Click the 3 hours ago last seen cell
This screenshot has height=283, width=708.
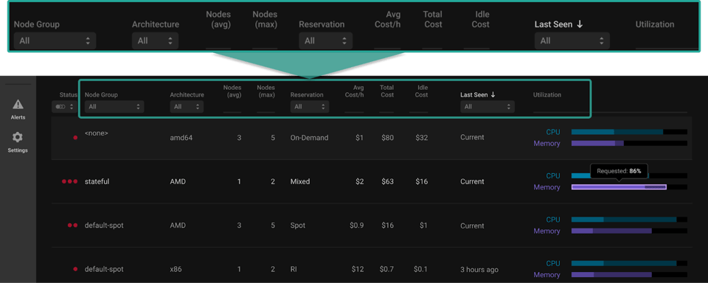coord(479,270)
